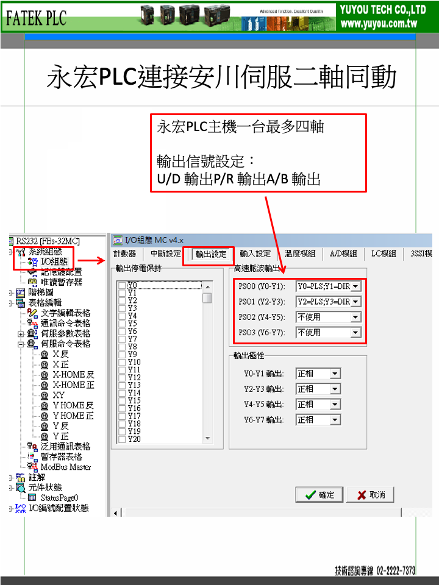This screenshot has height=585, width=439.
Task: Select servo command XY icon
Action: click(45, 395)
